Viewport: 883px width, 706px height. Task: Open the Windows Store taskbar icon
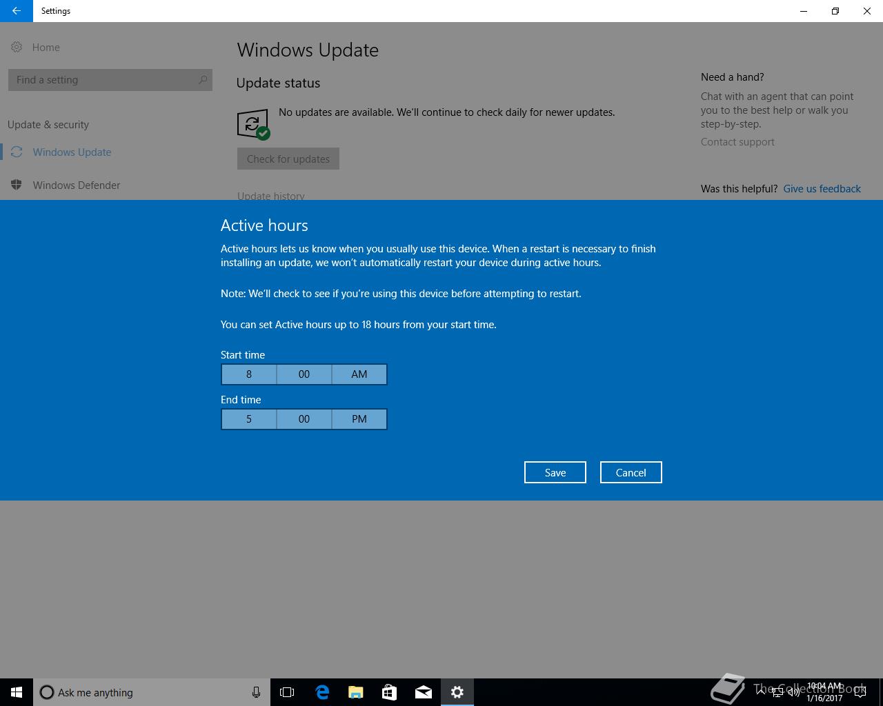pos(390,692)
